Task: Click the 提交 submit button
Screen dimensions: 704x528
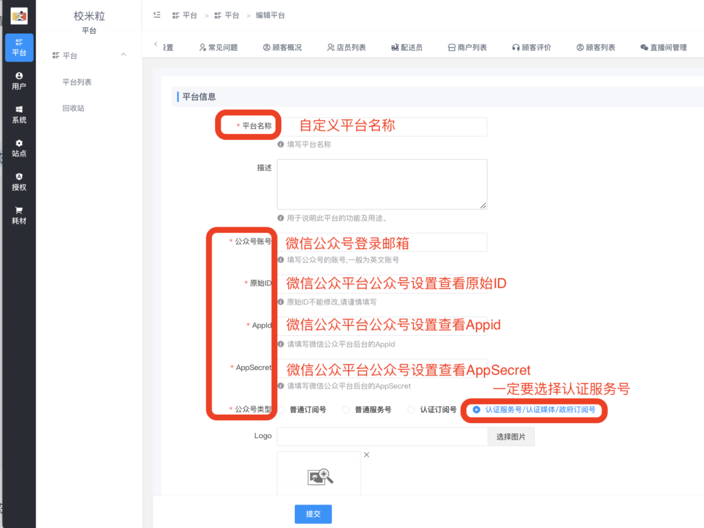Action: tap(313, 514)
